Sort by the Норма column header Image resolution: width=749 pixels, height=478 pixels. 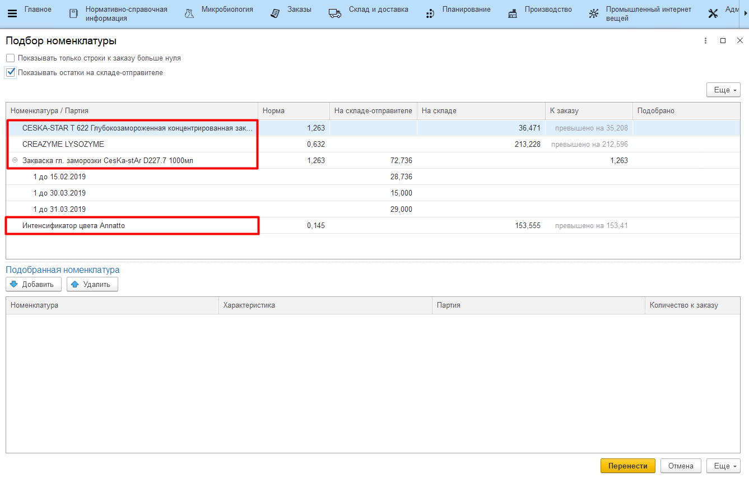292,111
